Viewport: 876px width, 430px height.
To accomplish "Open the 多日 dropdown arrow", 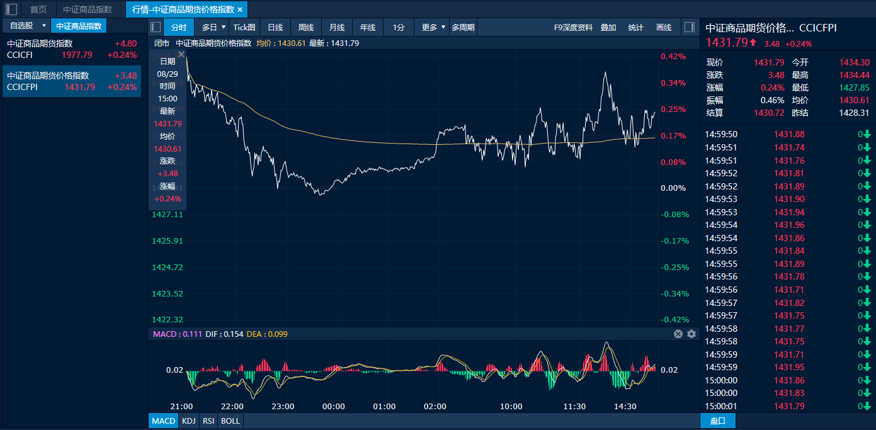I will point(224,27).
